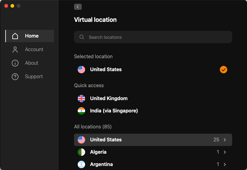247x170 pixels.
Task: Click the search magnifier icon
Action: pyautogui.click(x=82, y=37)
